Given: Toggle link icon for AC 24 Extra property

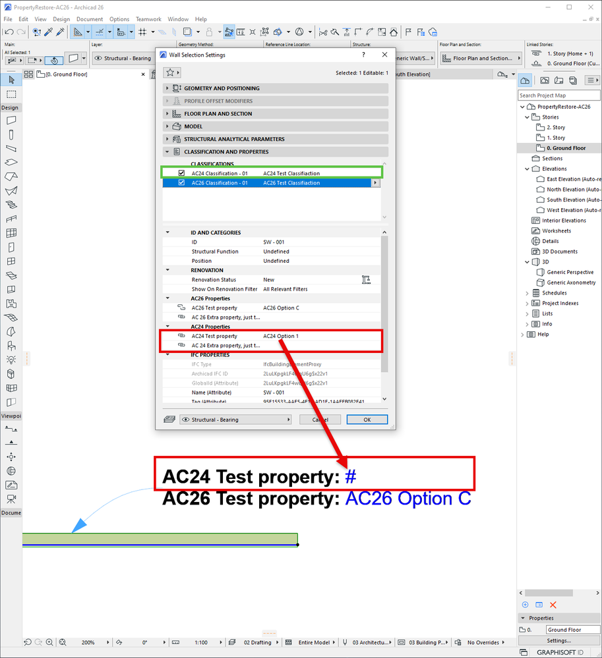Looking at the screenshot, I should click(x=181, y=345).
